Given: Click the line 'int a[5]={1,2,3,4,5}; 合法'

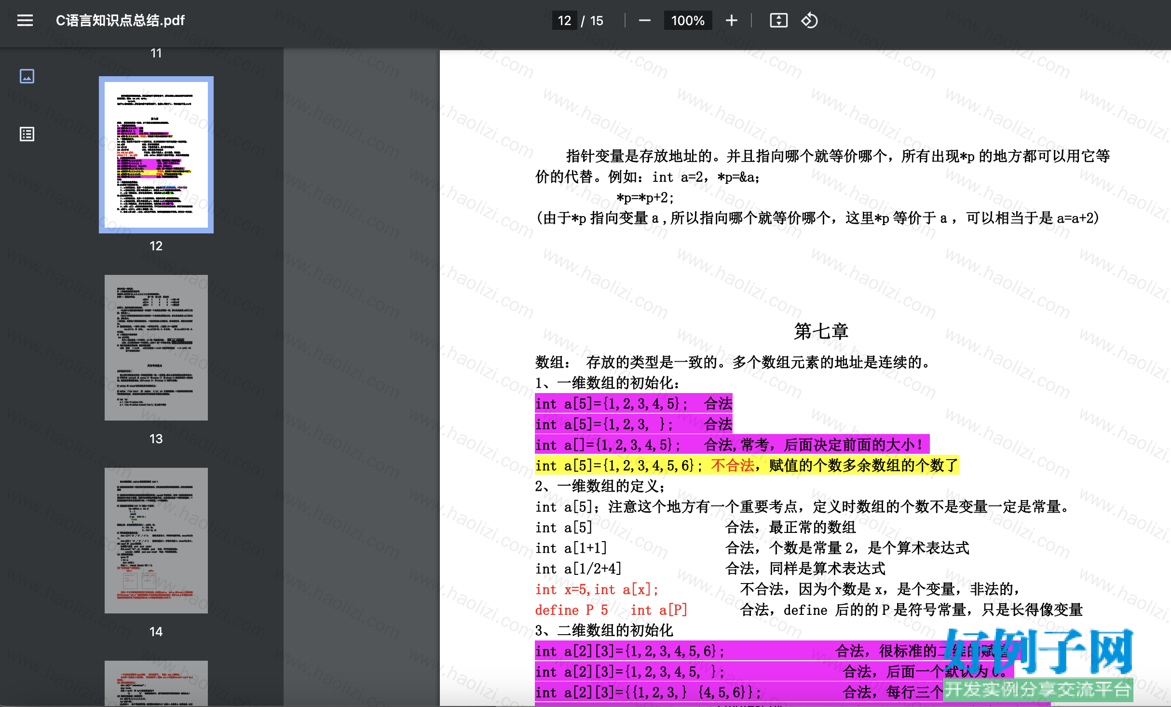Looking at the screenshot, I should tap(634, 404).
